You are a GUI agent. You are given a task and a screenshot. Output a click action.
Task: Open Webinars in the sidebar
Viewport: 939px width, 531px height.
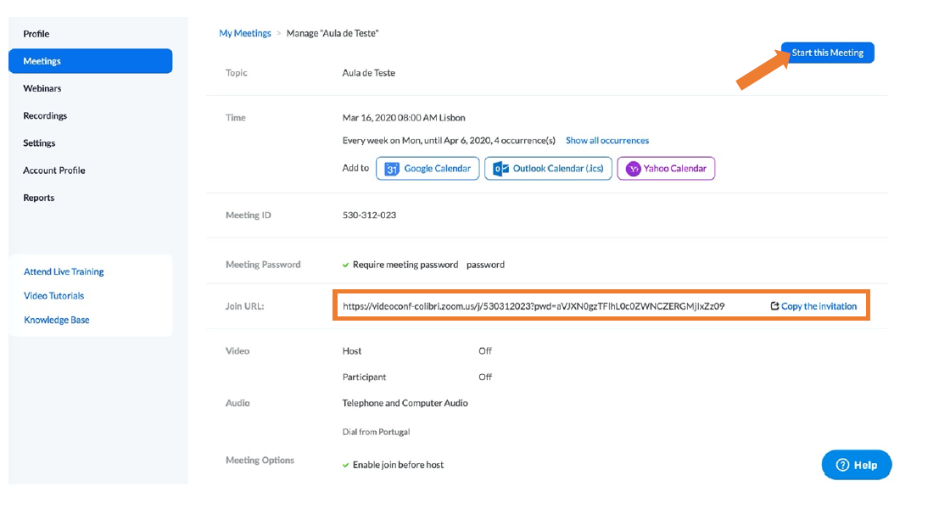pyautogui.click(x=42, y=88)
